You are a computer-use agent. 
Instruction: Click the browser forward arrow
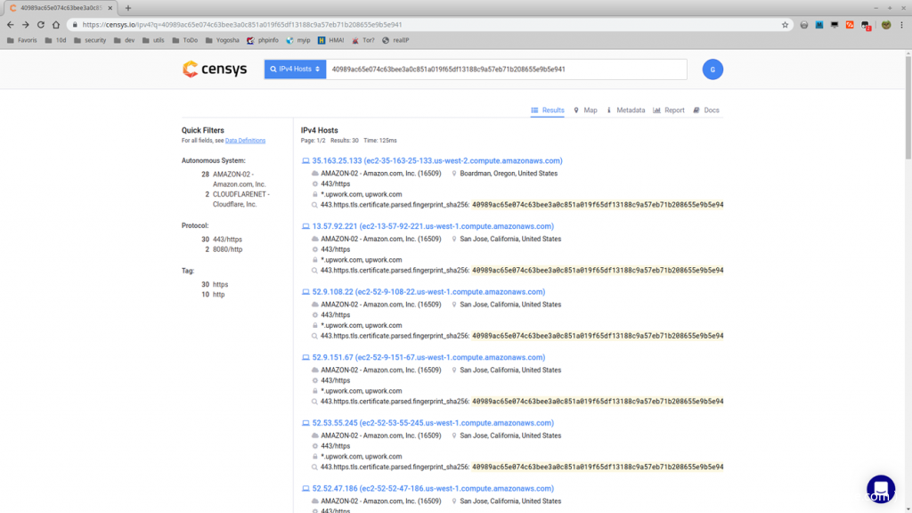click(x=26, y=24)
